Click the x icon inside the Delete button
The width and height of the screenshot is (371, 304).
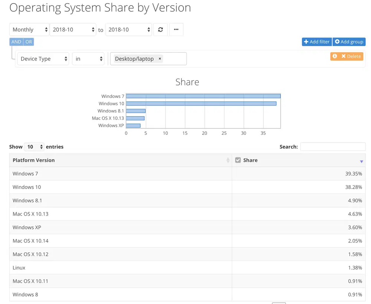coord(343,56)
